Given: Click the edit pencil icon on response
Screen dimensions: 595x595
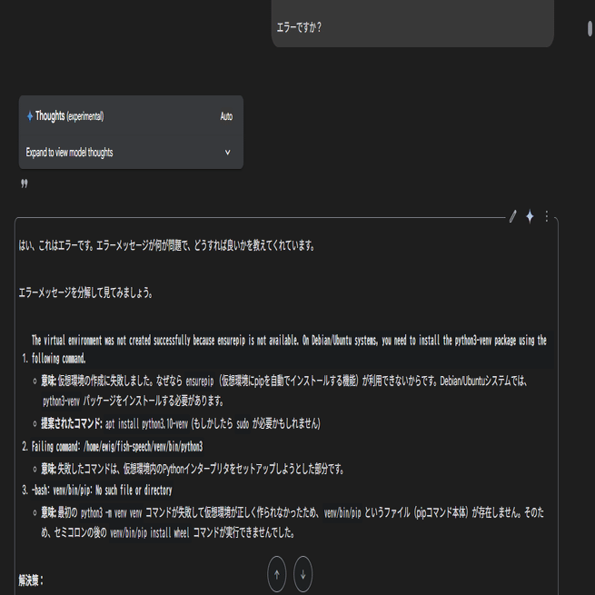Looking at the screenshot, I should [x=512, y=216].
